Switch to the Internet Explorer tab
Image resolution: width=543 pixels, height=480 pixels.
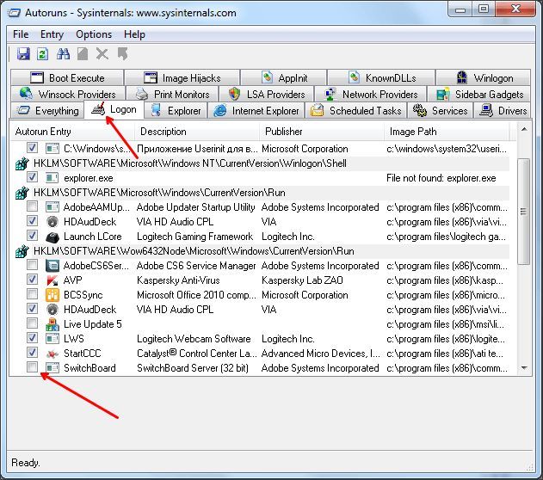click(x=256, y=111)
